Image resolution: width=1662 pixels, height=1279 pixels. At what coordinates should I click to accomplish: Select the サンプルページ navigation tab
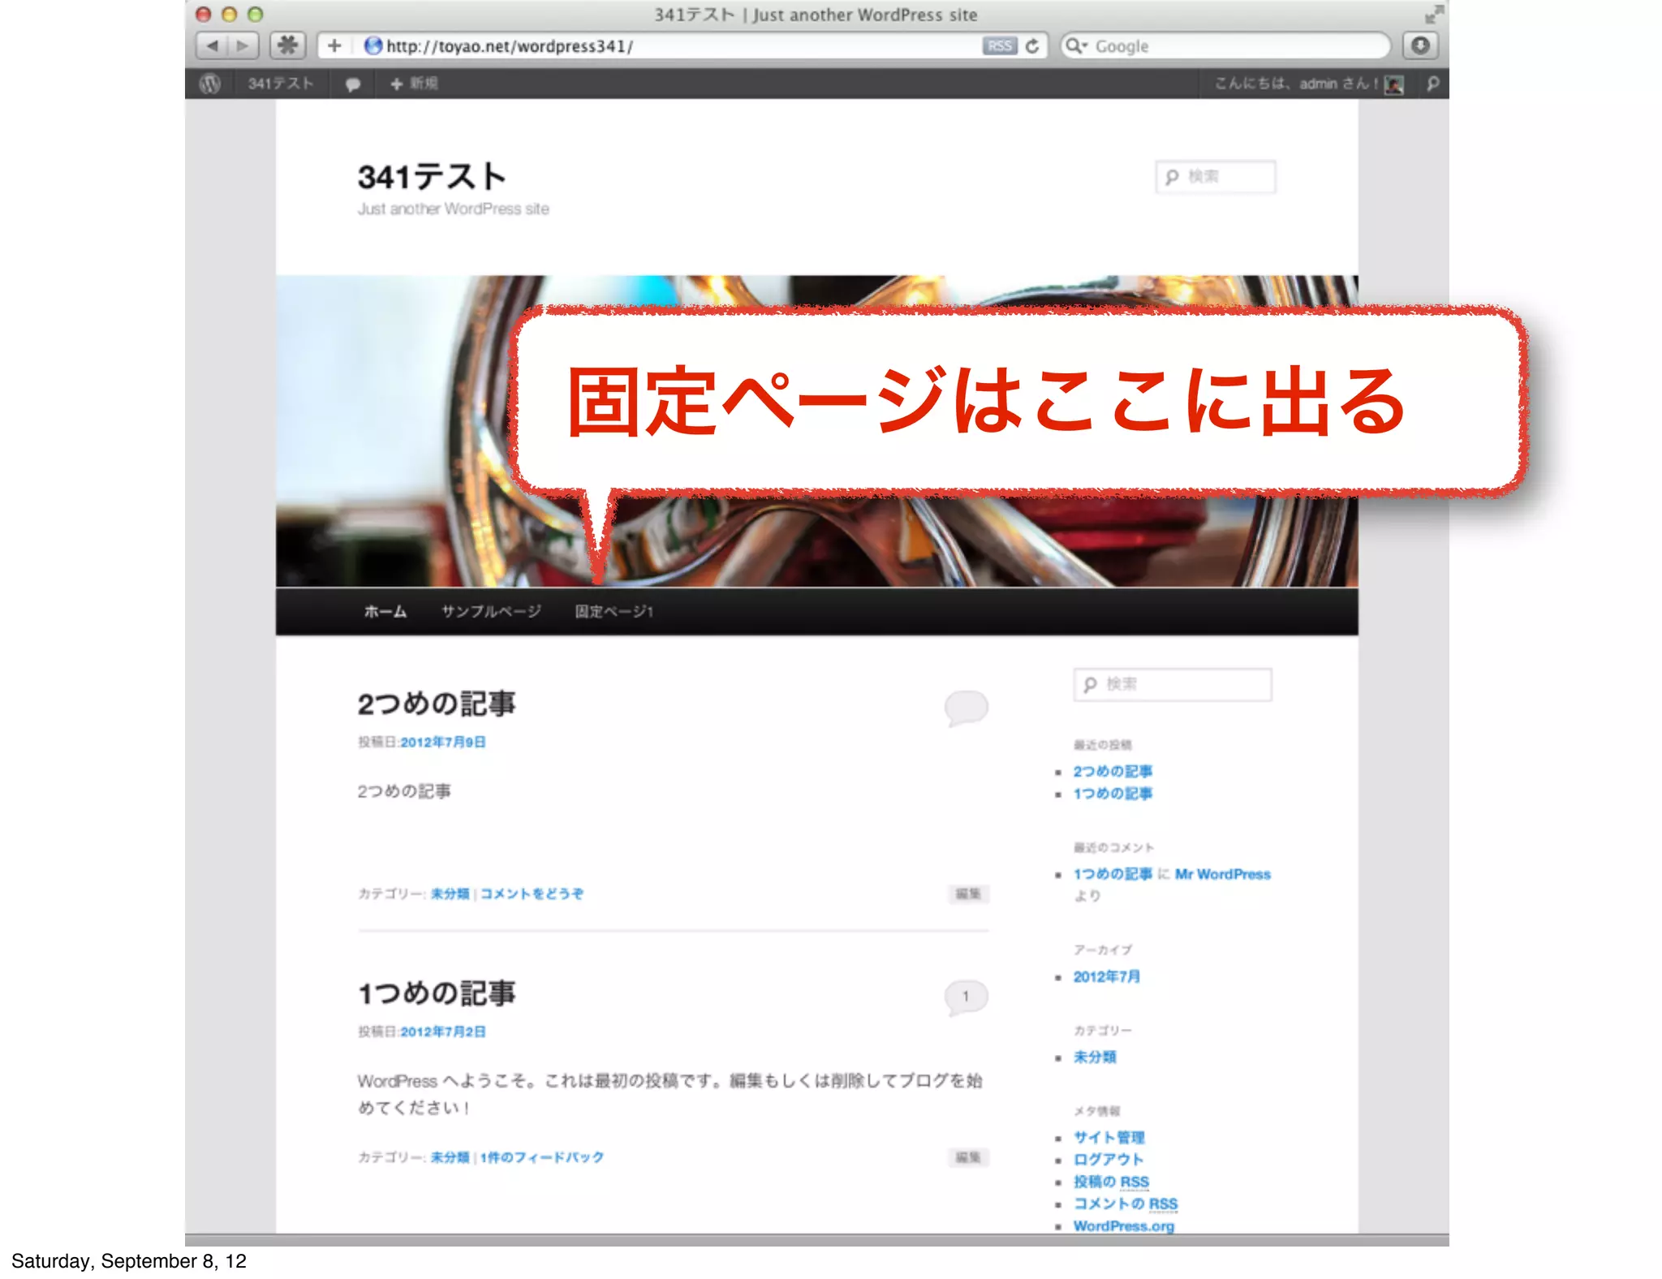pyautogui.click(x=491, y=611)
